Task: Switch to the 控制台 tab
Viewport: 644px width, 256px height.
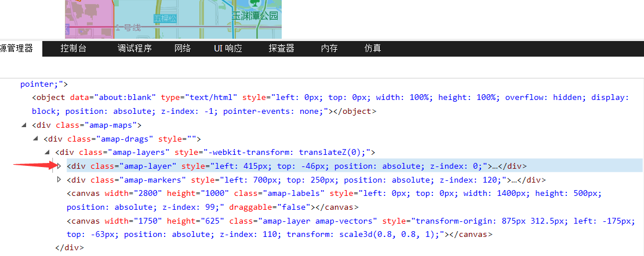Action: 74,49
